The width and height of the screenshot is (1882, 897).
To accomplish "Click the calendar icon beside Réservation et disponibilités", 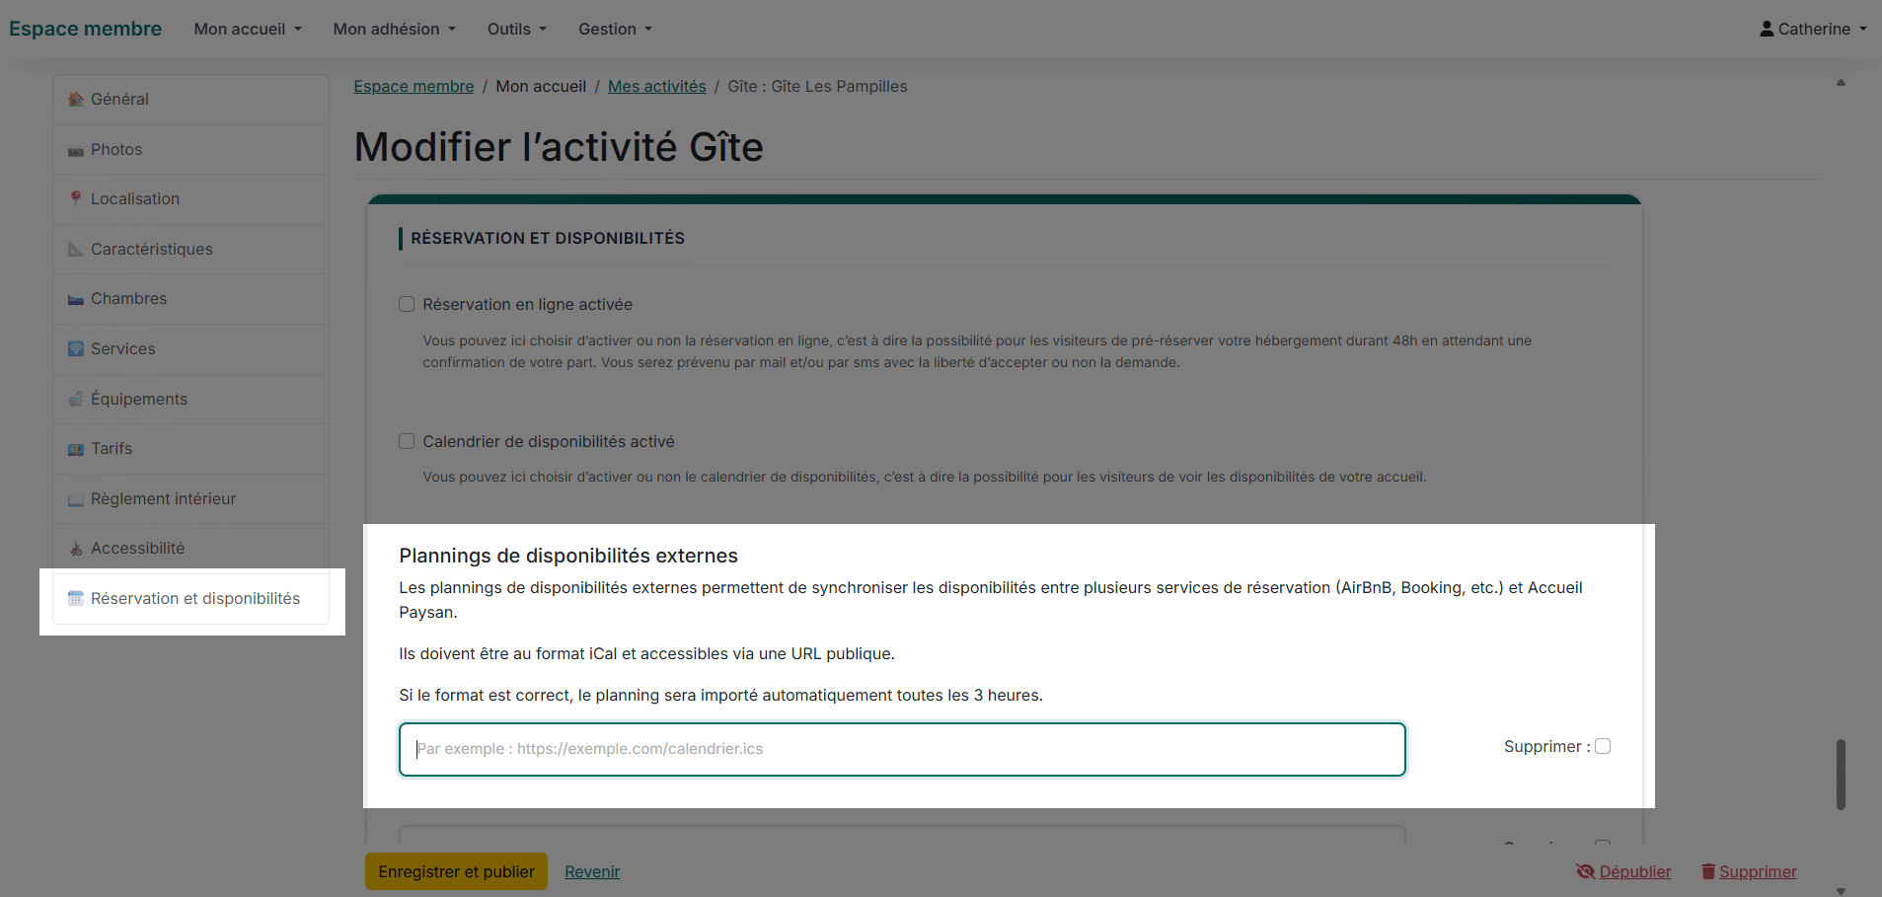I will (75, 598).
